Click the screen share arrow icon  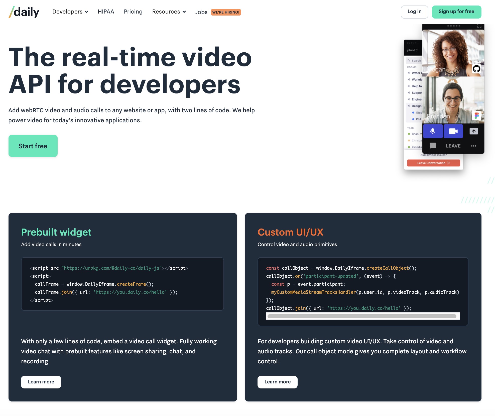point(473,131)
